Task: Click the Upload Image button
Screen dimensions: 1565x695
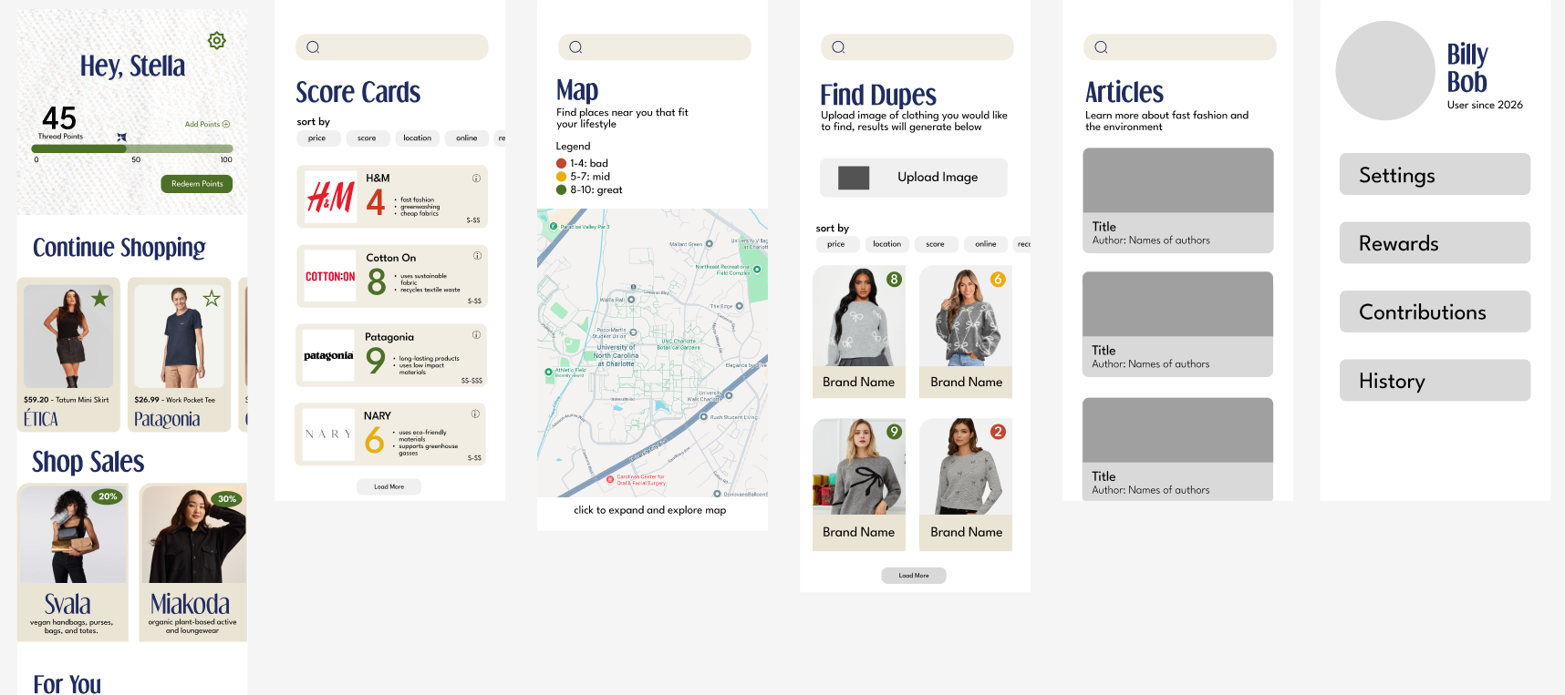Action: point(914,178)
